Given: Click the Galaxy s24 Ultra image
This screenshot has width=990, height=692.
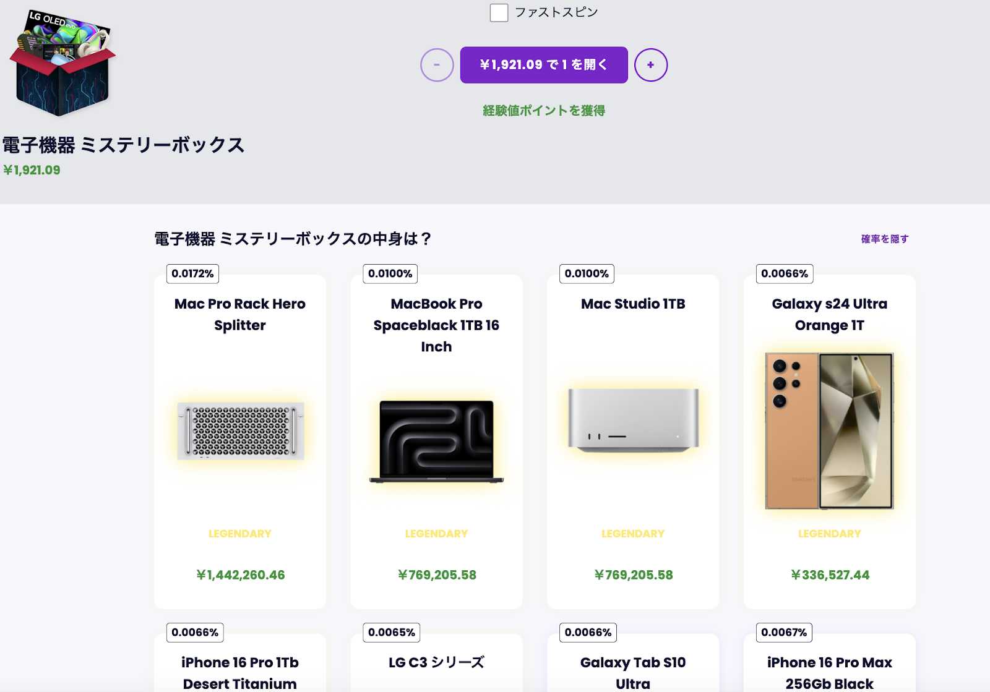Looking at the screenshot, I should [x=830, y=431].
